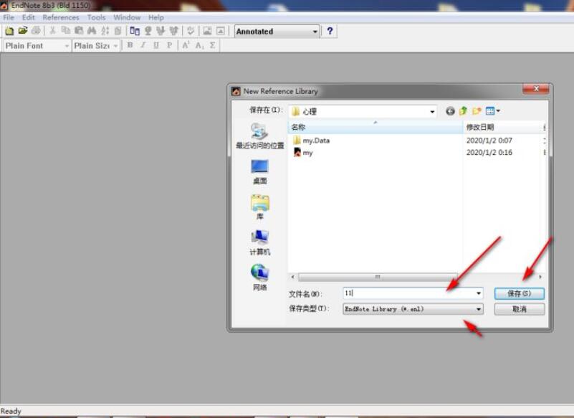574x418 pixels.
Task: Open Recent Places (最近访问的位置) in sidebar
Action: coord(259,136)
